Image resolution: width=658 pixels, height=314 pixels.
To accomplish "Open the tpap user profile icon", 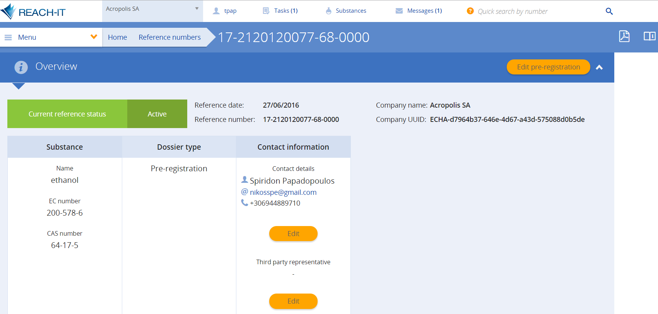I will pyautogui.click(x=216, y=11).
